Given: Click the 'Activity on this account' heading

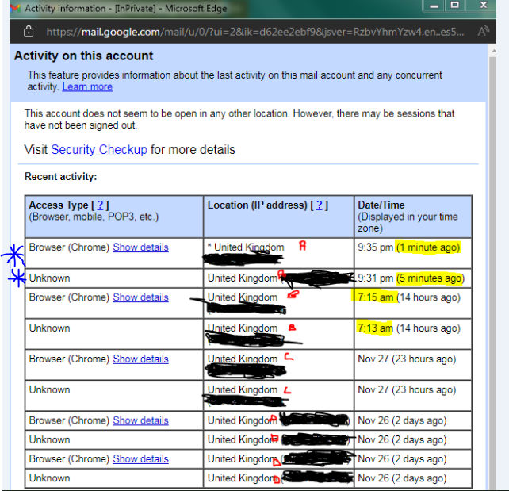Looking at the screenshot, I should click(x=83, y=56).
